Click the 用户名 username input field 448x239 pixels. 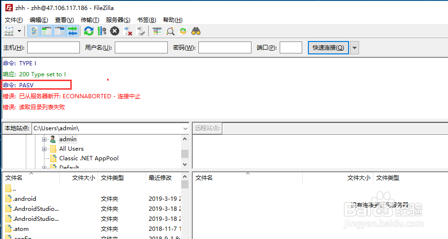141,47
